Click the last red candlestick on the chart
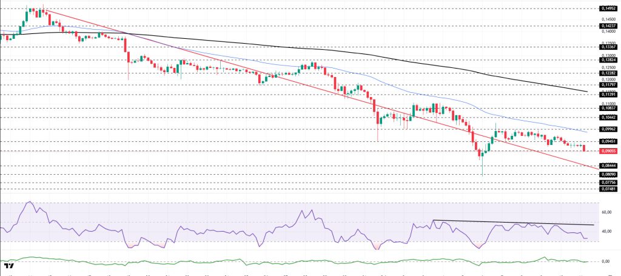621x276 pixels. click(584, 148)
